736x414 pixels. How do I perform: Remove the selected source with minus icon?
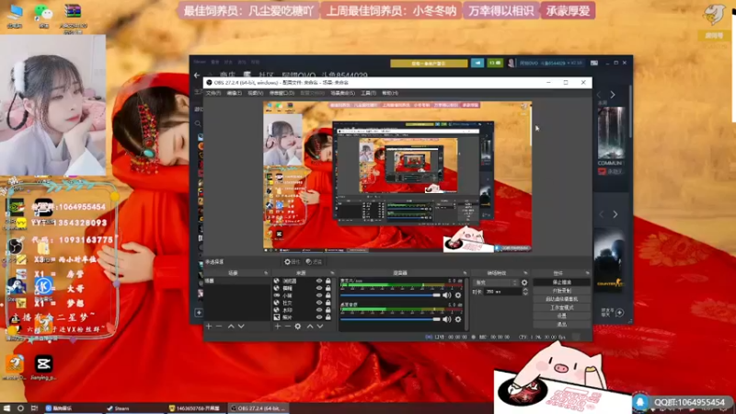[287, 327]
